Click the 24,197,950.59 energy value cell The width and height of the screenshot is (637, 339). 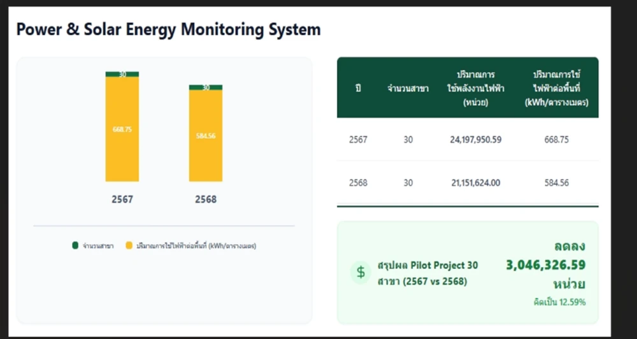click(476, 140)
